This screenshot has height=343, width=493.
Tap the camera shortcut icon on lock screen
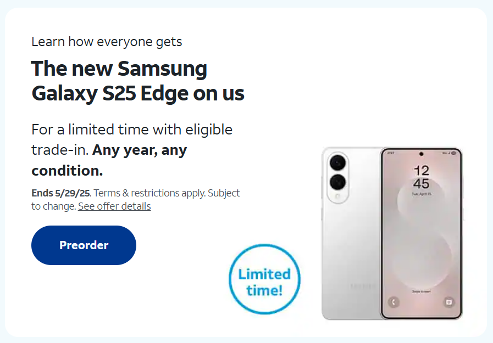click(x=448, y=302)
